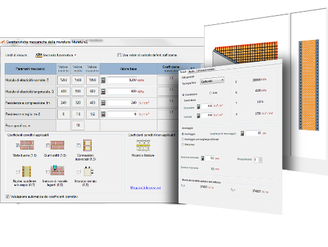Click calculator icon for Modulo di elasticità normale
This screenshot has width=328, height=247.
[103, 80]
